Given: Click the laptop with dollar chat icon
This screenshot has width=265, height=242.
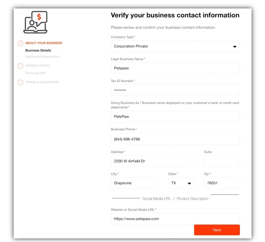Looking at the screenshot, I should point(35,22).
